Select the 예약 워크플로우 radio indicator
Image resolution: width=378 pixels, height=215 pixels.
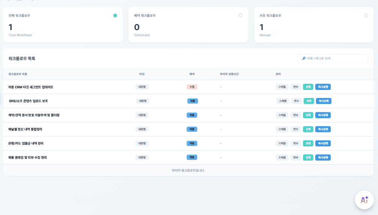point(240,15)
